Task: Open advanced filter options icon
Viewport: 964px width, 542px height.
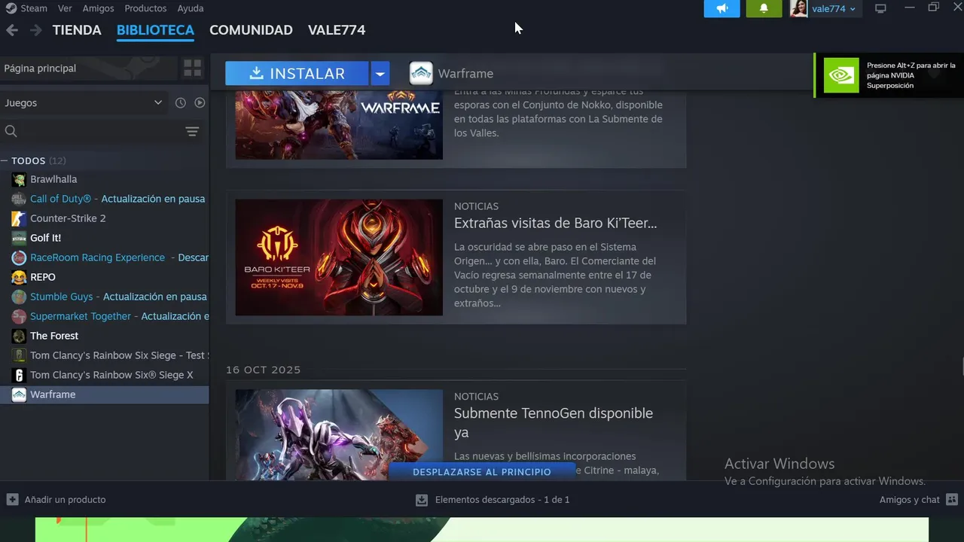Action: pyautogui.click(x=192, y=132)
